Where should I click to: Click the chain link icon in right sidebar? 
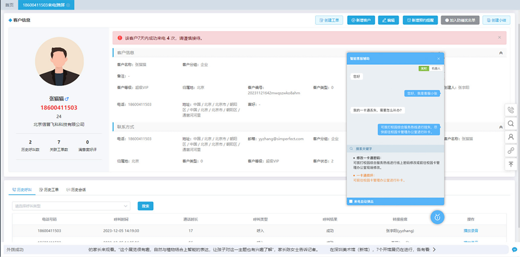coord(511,151)
